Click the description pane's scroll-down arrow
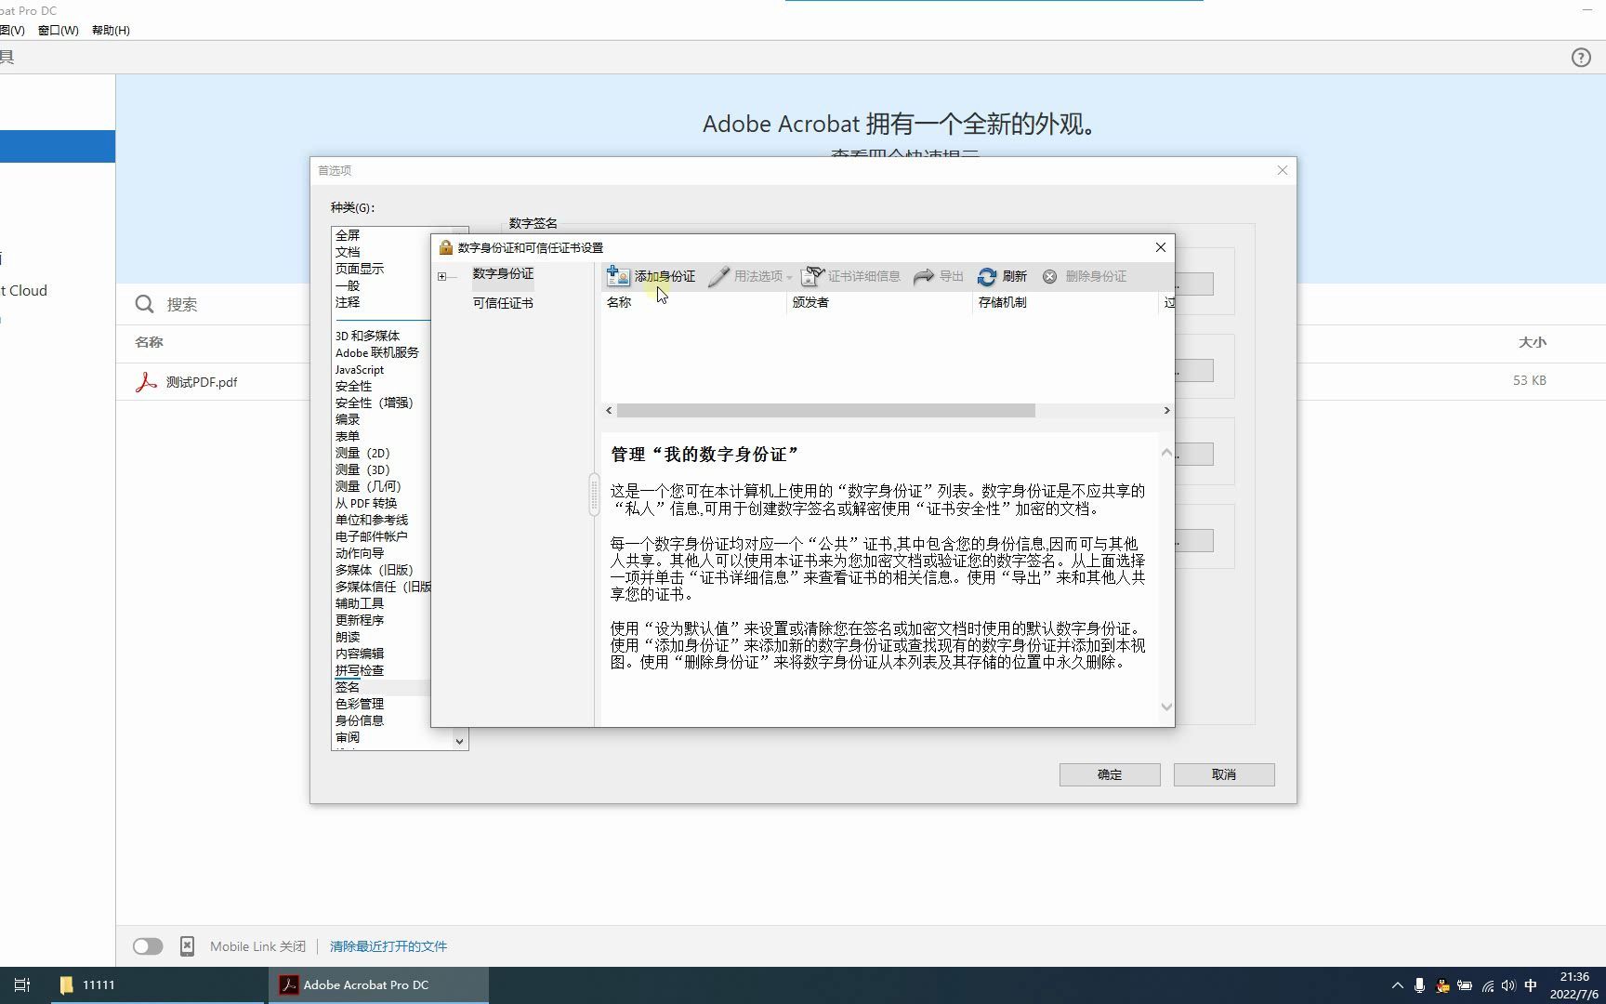Screen dimensions: 1606x1004 (x=1166, y=707)
